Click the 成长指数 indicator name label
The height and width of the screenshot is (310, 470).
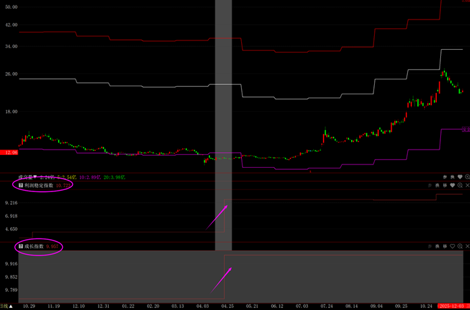point(34,247)
